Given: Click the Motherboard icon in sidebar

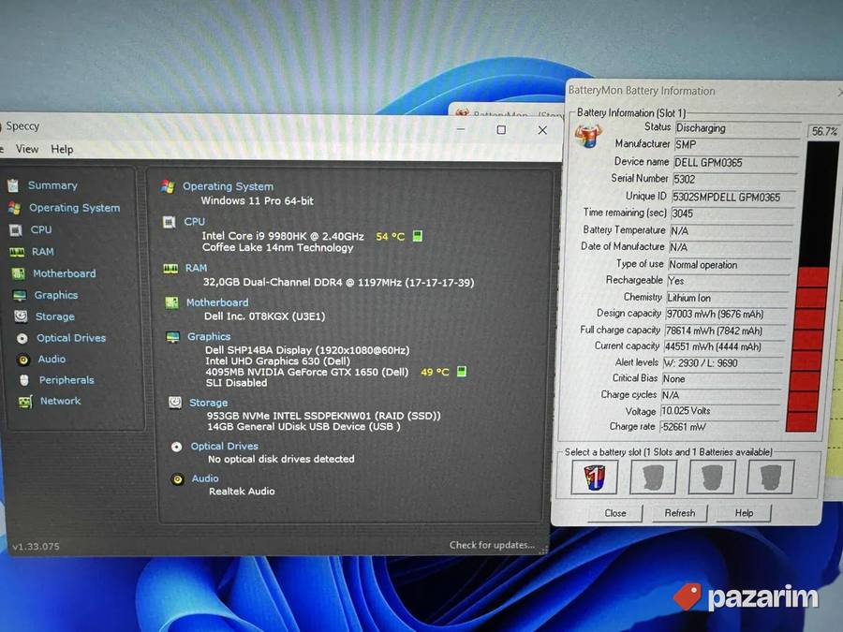Looking at the screenshot, I should [19, 273].
